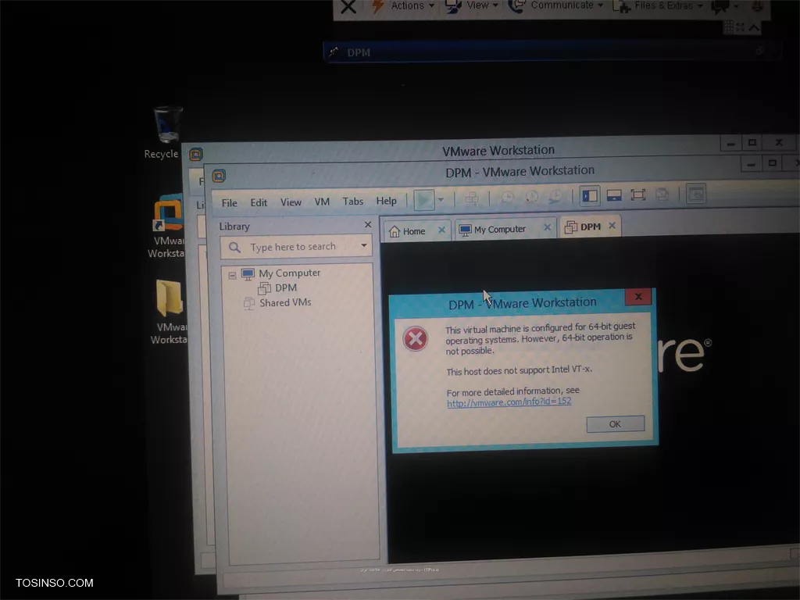Close the Home tab
This screenshot has height=600, width=800.
click(442, 230)
